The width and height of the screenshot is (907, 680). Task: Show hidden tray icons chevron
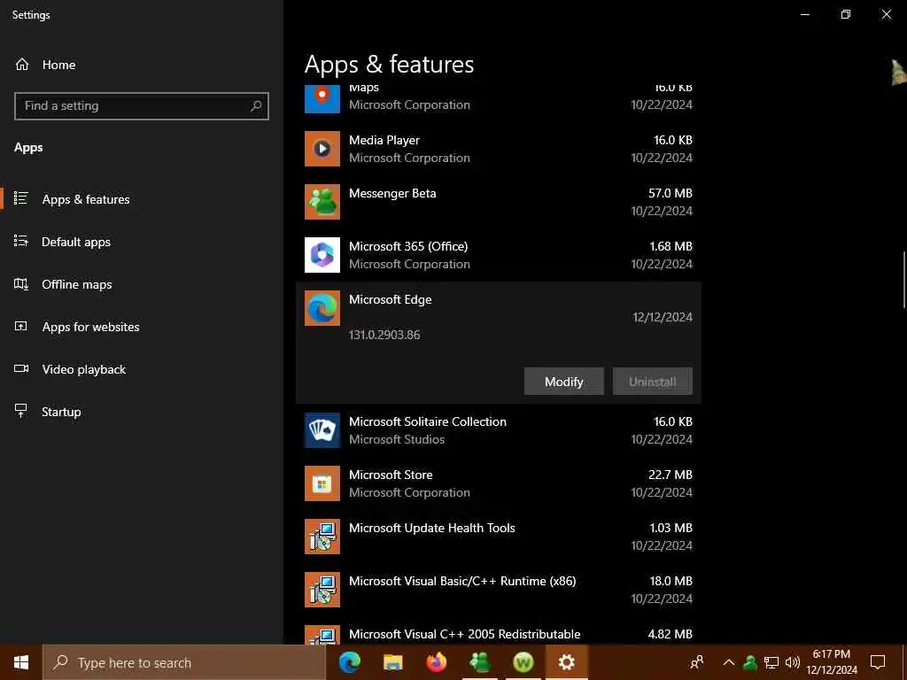coord(729,662)
